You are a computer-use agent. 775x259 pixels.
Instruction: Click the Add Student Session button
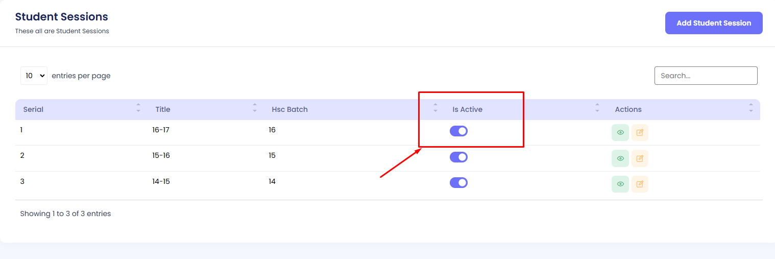[713, 23]
